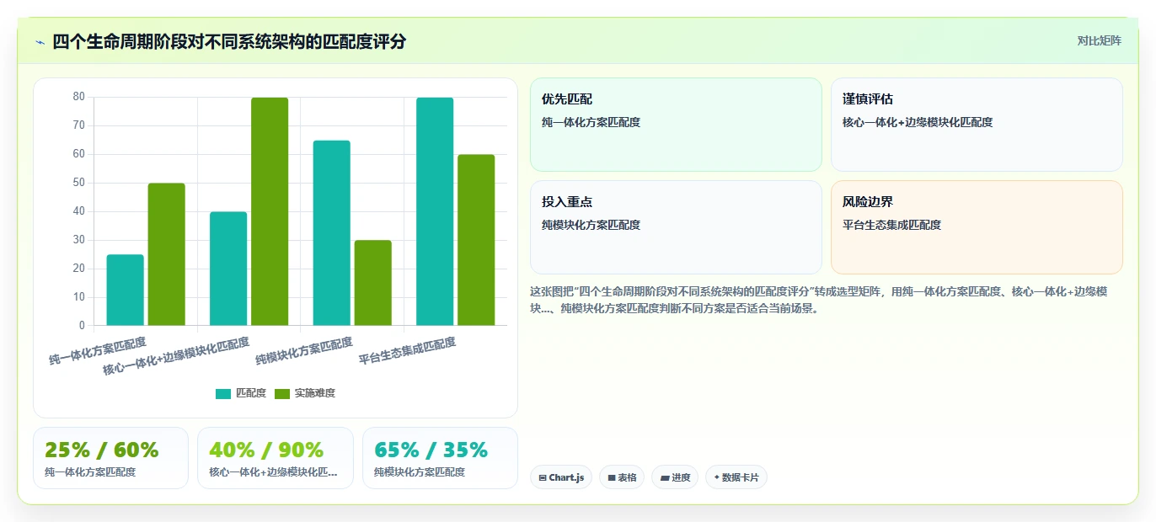Viewport: 1156px width, 522px height.
Task: Toggle the 实施难度 legend swatch
Action: [x=282, y=394]
